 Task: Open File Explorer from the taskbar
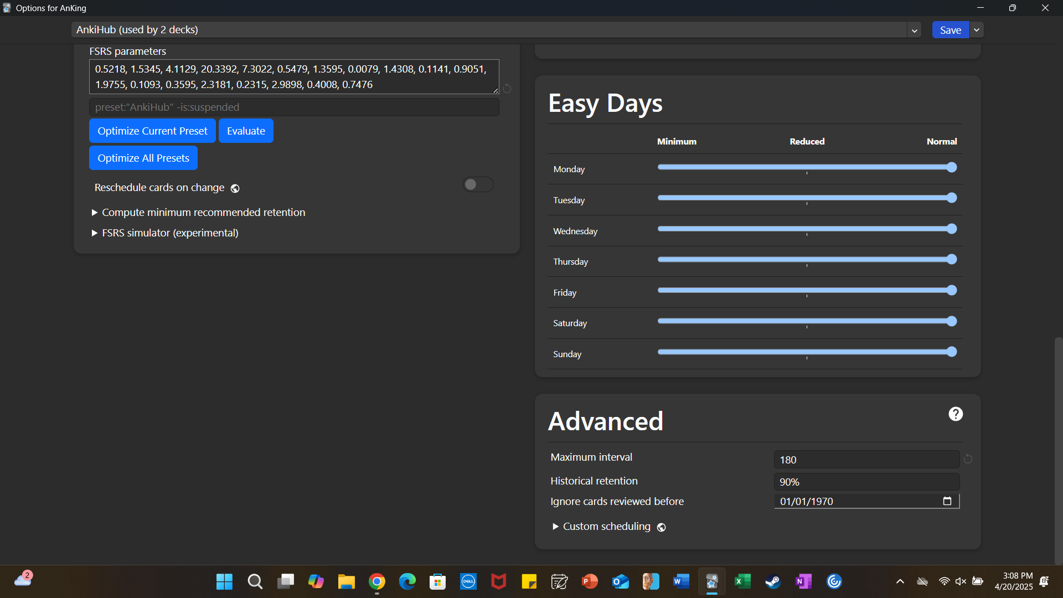(347, 581)
